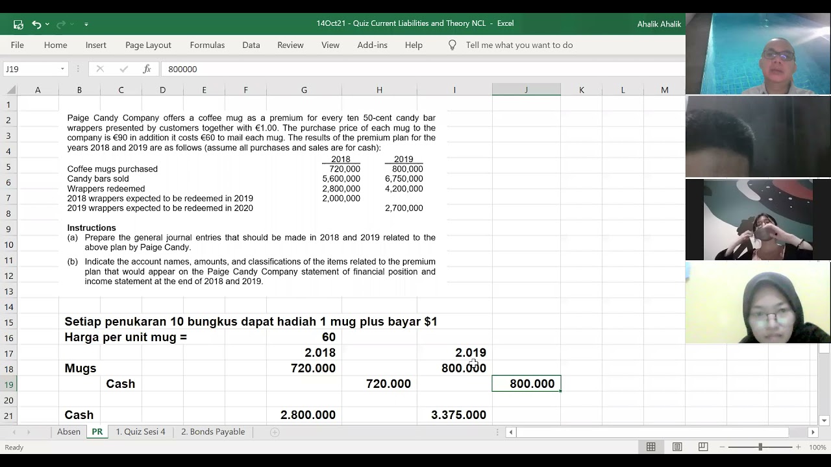Open the Page Layout ribbon tab
The image size is (831, 467).
tap(148, 45)
